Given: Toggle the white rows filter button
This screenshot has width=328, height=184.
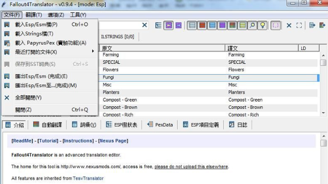Looking at the screenshot, I should point(192,26).
